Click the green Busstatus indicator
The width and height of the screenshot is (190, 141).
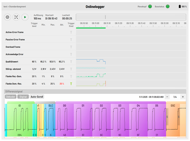coord(167,6)
